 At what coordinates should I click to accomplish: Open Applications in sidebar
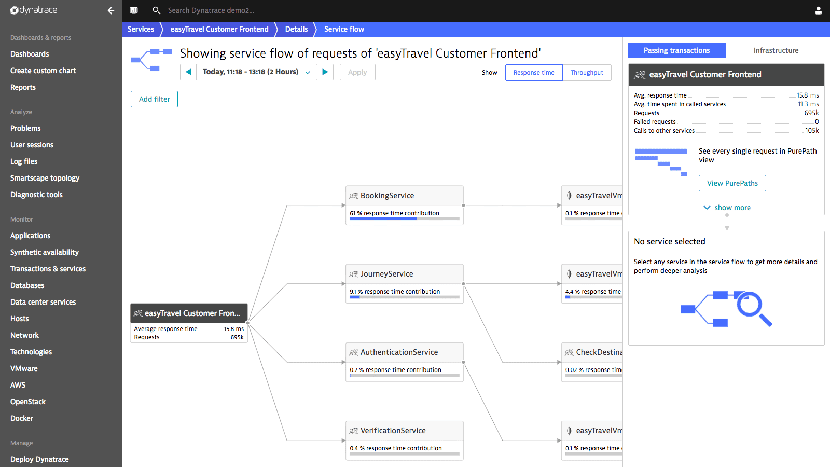pos(30,236)
